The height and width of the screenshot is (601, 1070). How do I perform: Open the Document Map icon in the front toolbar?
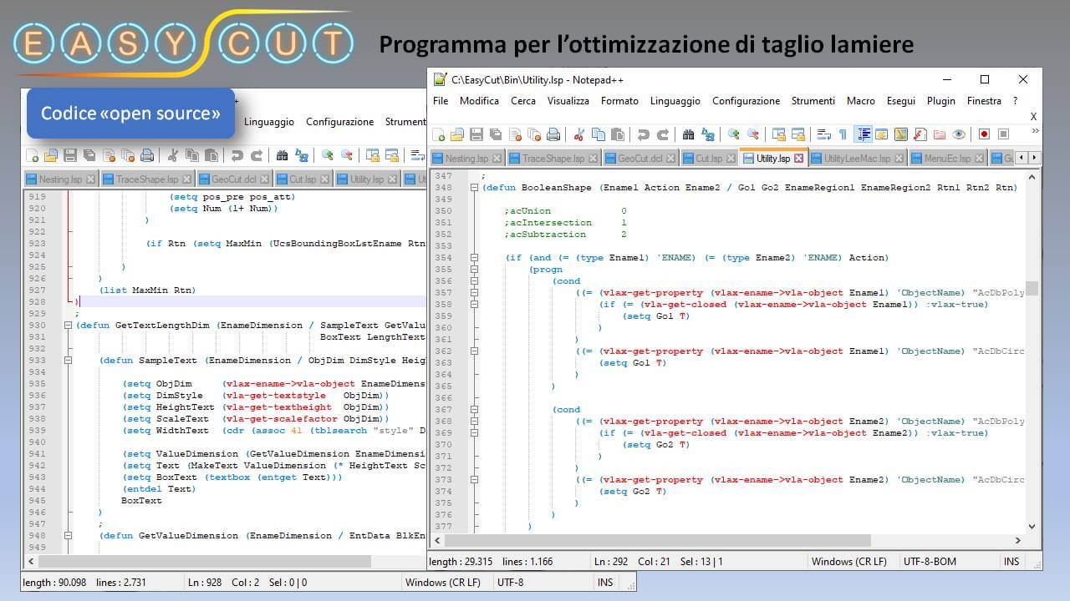[900, 134]
